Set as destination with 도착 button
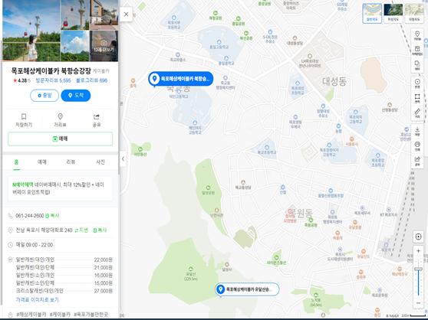Screen dimensions: 428x320 (76, 96)
